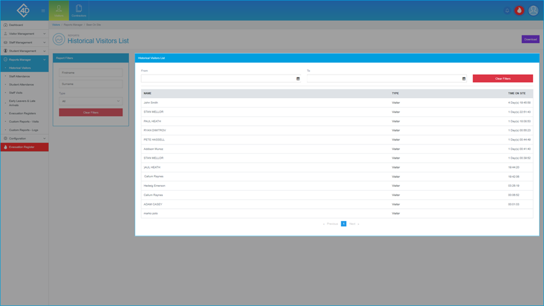
Task: Click page 1 in pagination
Action: (344, 224)
